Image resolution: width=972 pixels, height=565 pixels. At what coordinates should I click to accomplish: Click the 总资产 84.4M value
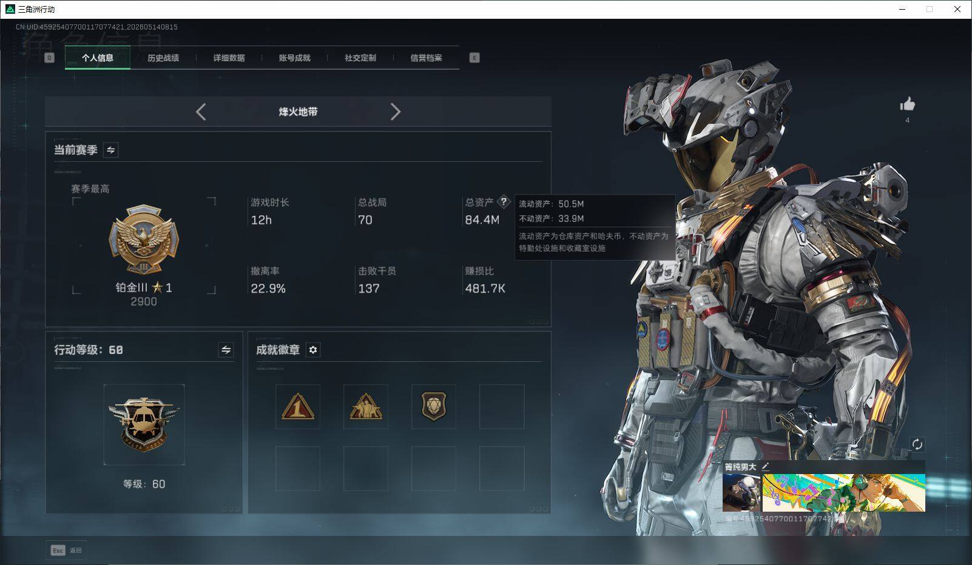click(x=482, y=220)
